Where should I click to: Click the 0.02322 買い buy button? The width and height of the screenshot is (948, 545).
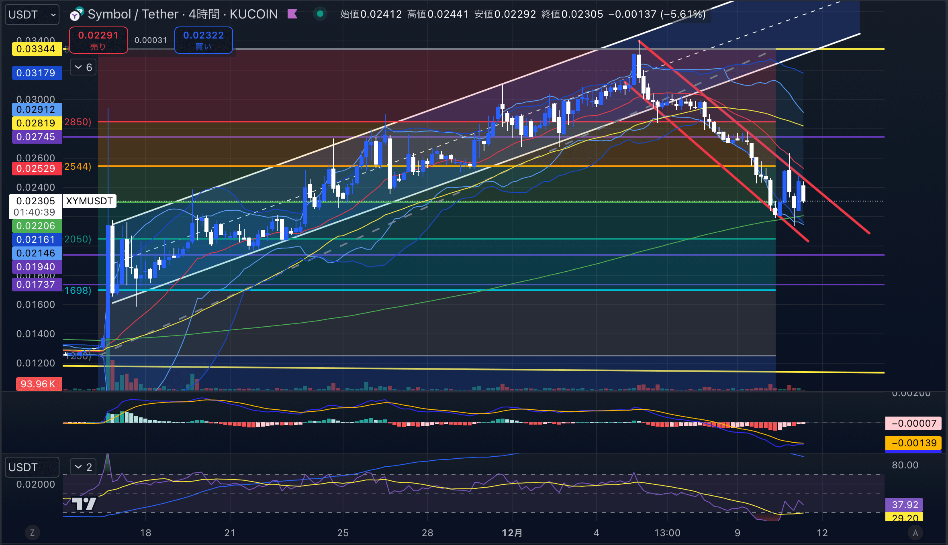203,40
